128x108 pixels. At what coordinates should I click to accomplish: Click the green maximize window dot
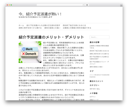[11, 5]
